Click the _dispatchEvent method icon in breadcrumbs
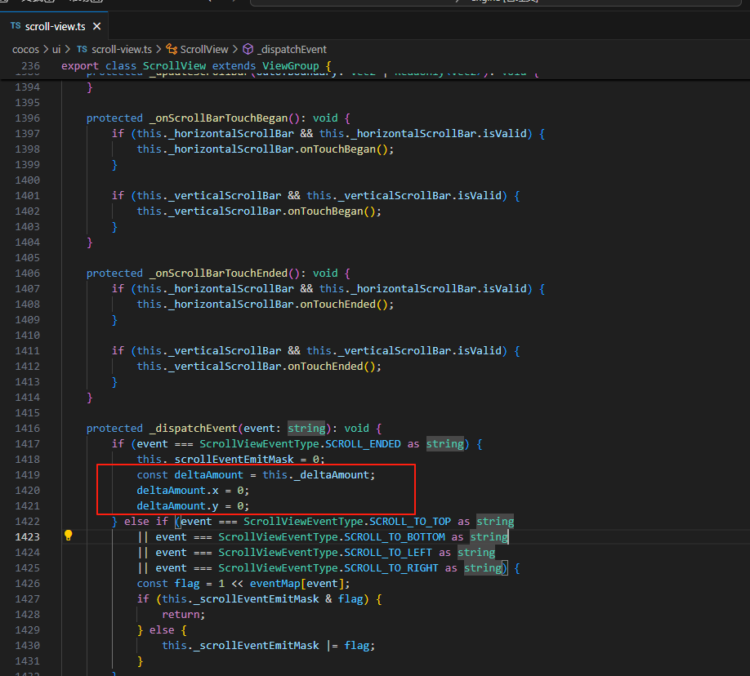The width and height of the screenshot is (750, 676). pos(248,49)
